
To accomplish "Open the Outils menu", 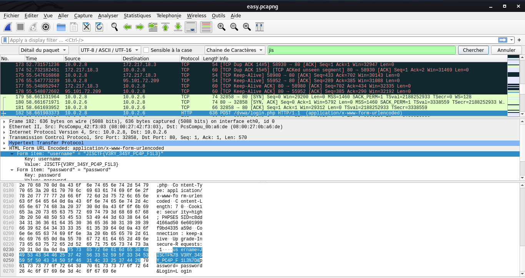I will click(218, 15).
